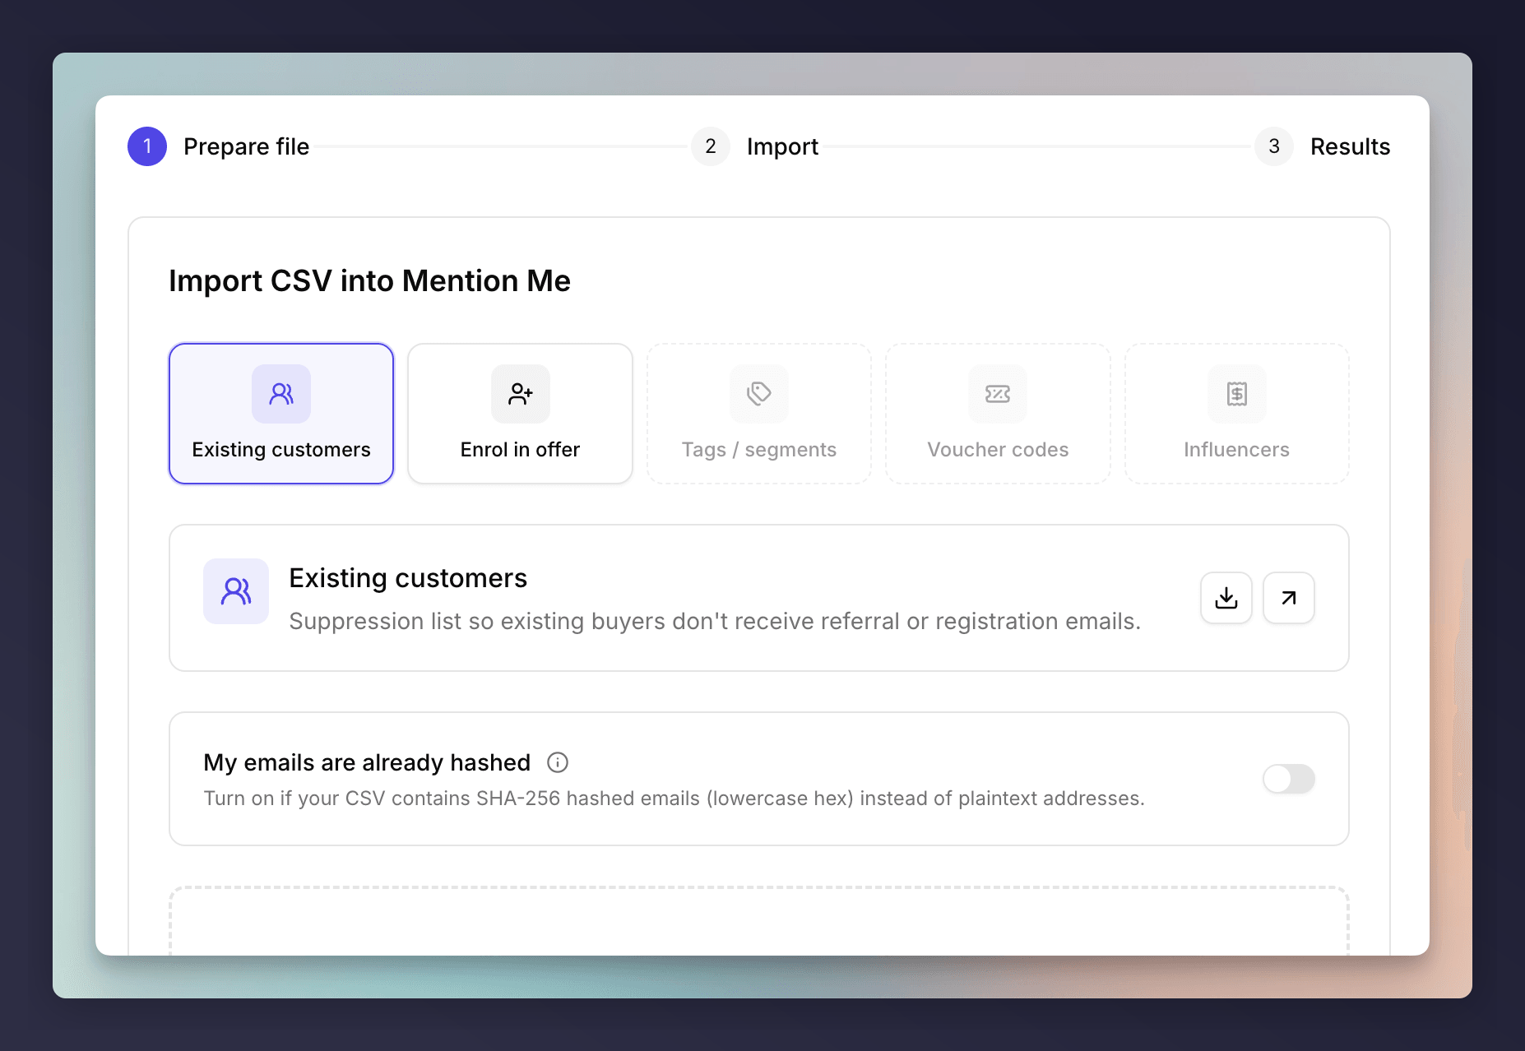The image size is (1525, 1051).
Task: Select the Enrol in offer card
Action: tap(520, 414)
